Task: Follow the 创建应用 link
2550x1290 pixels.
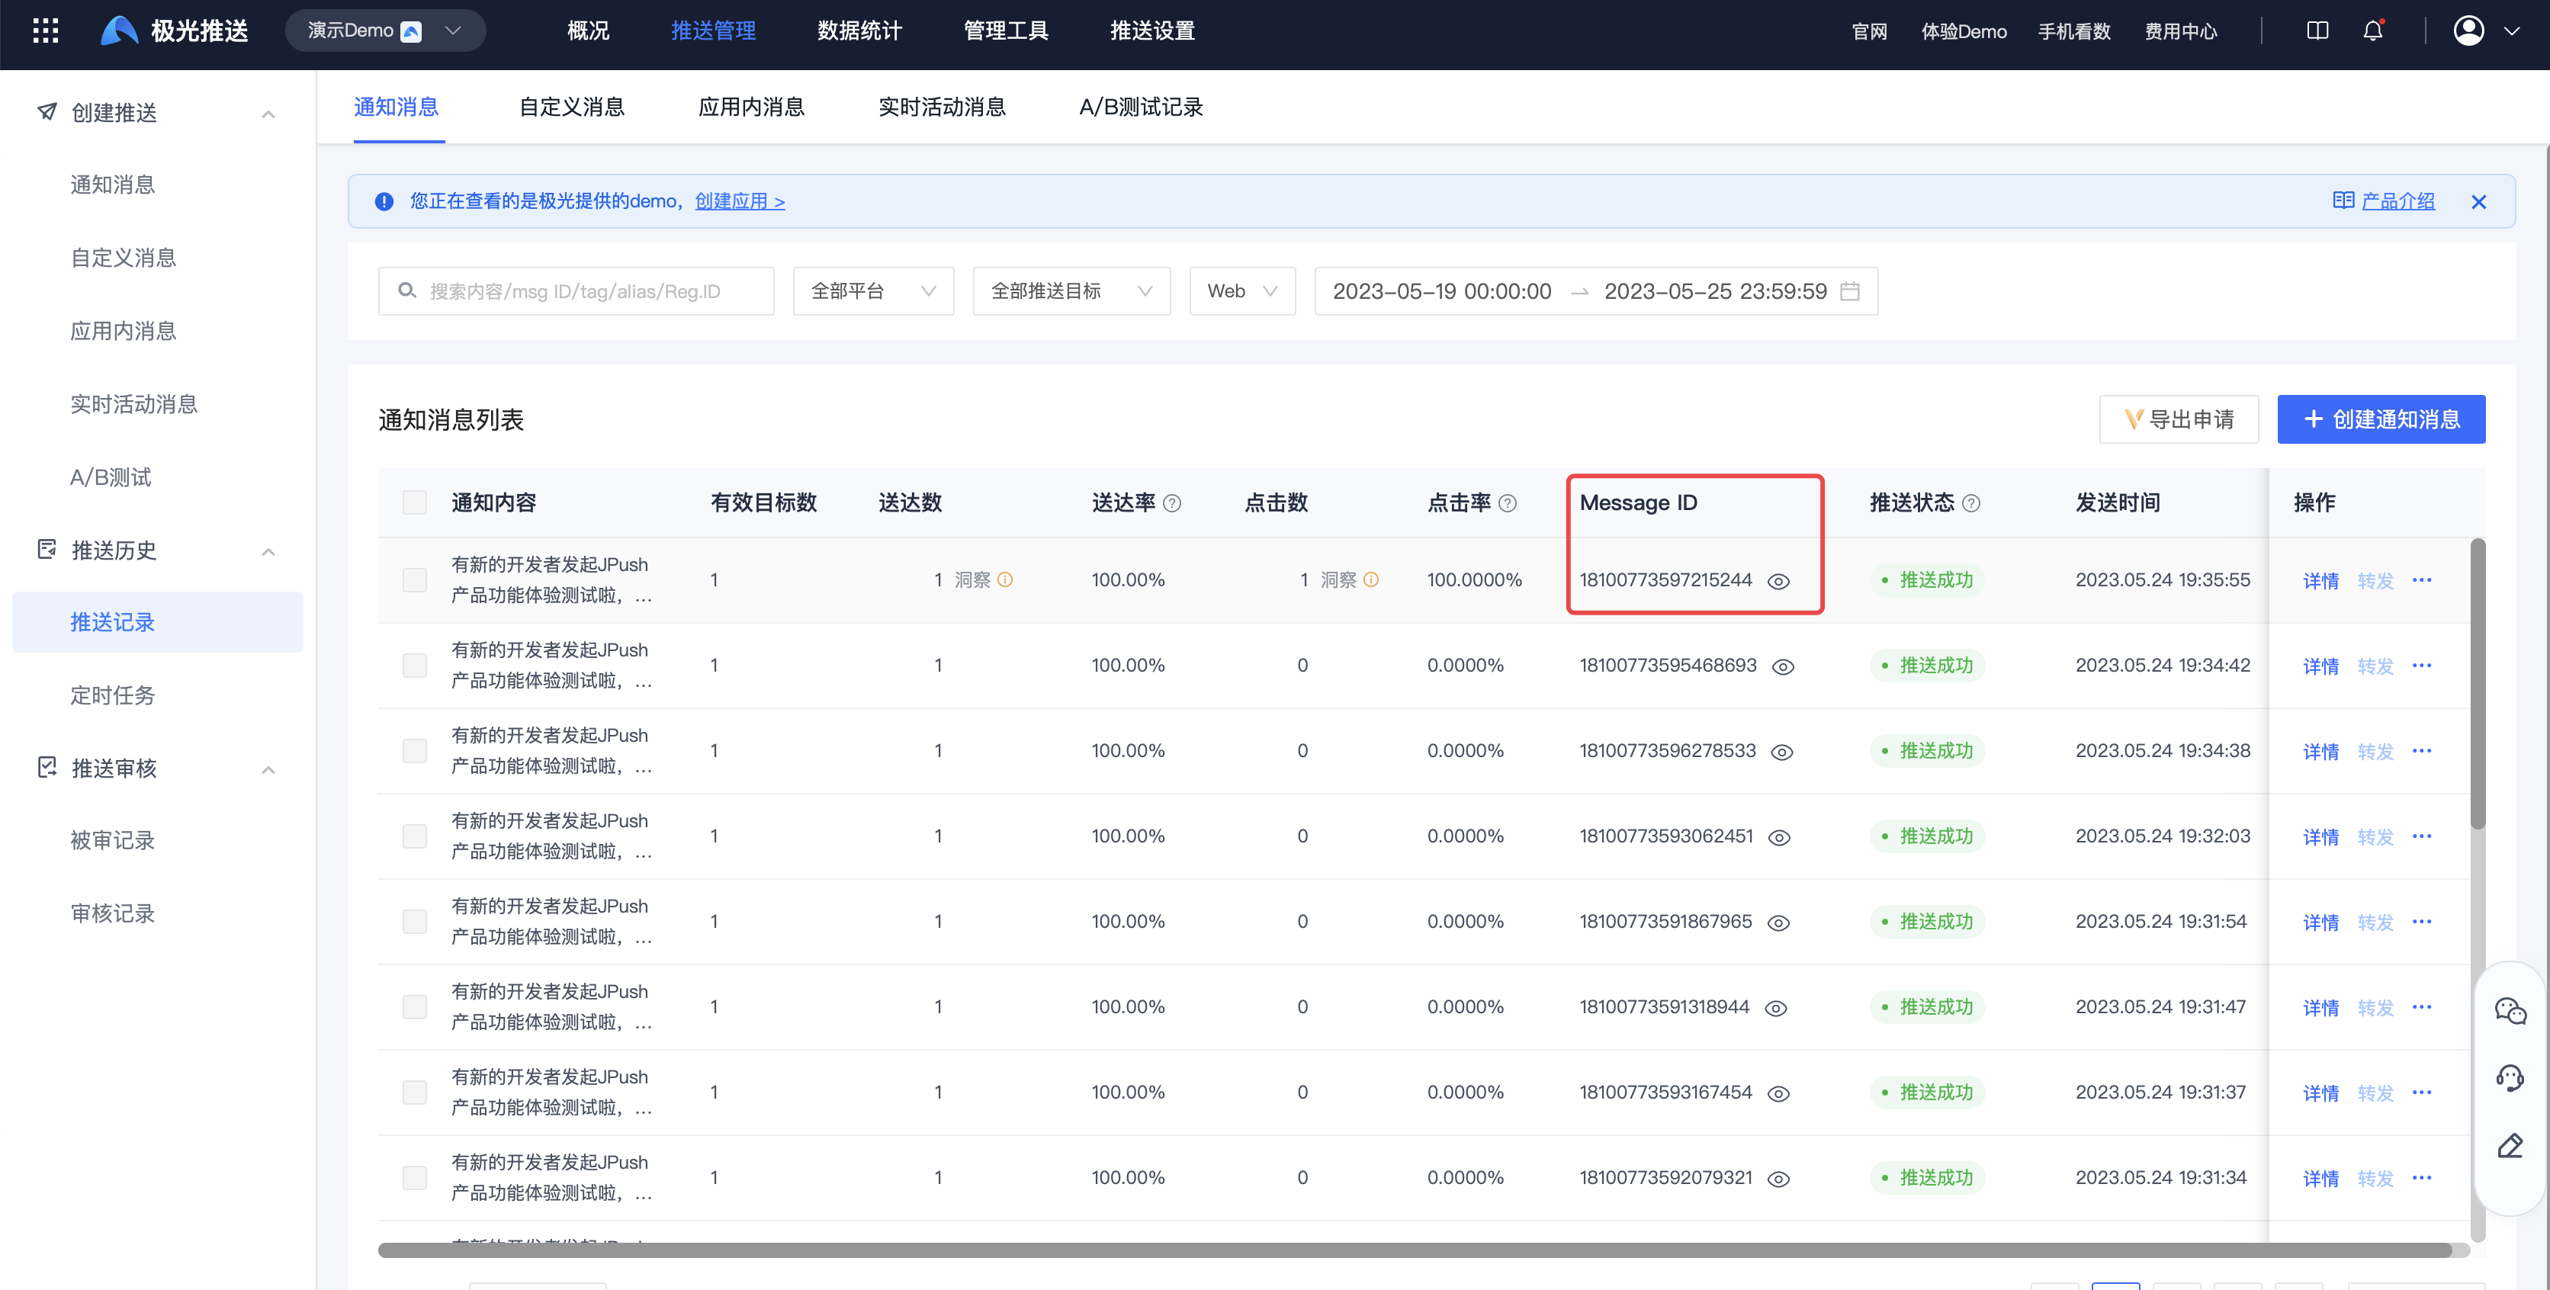Action: tap(740, 201)
